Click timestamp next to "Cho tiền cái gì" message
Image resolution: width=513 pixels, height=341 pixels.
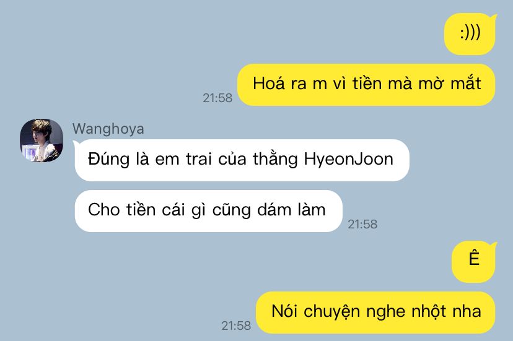[x=362, y=224]
